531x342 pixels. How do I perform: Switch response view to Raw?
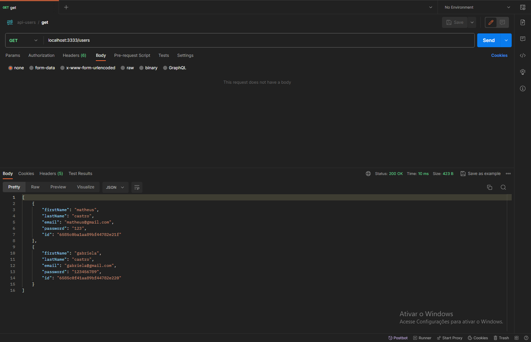(x=35, y=187)
